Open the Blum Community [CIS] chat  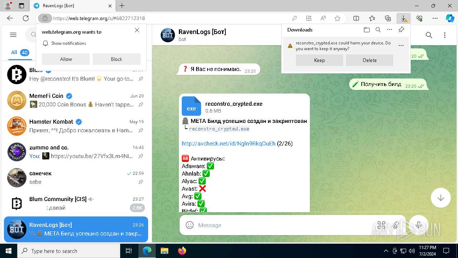76,204
